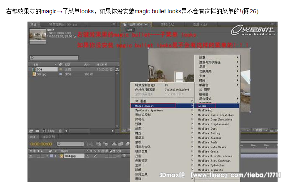Toggle the viewer lock icon beside 合成:004
This screenshot has height=182, width=293.
tap(125, 25)
